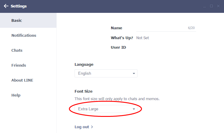The width and height of the screenshot is (224, 133).
Task: Click the back arrow beside Settings
Action: tap(6, 6)
